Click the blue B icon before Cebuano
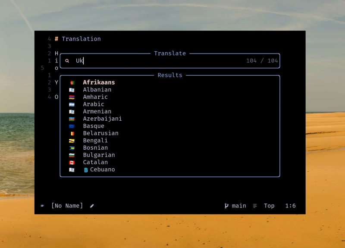The width and height of the screenshot is (345, 248). coord(86,170)
